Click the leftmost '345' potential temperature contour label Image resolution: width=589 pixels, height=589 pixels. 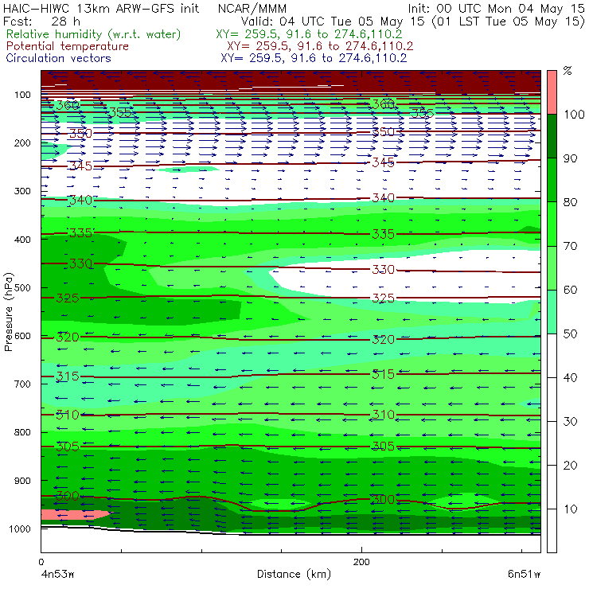80,166
